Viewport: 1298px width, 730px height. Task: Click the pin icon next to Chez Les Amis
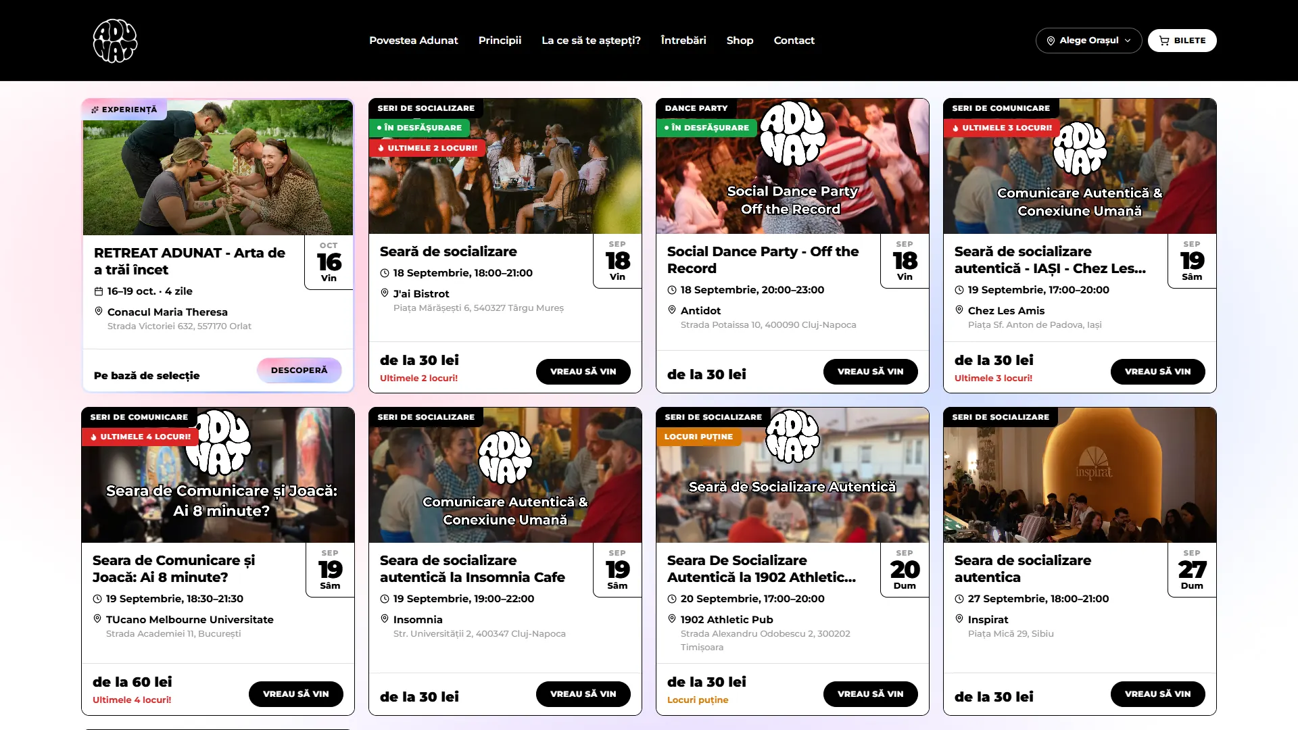click(959, 310)
